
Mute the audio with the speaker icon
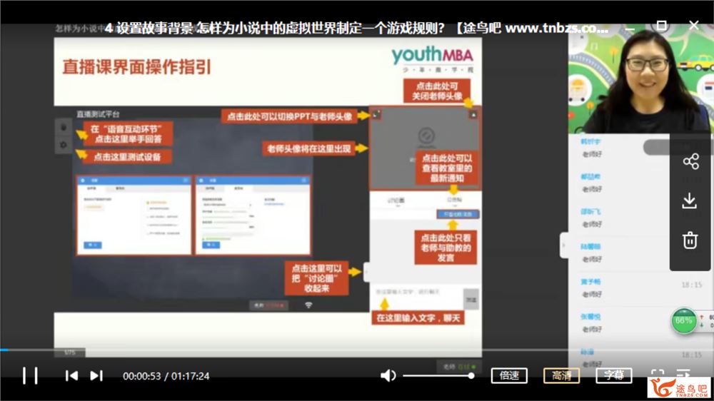(x=388, y=375)
